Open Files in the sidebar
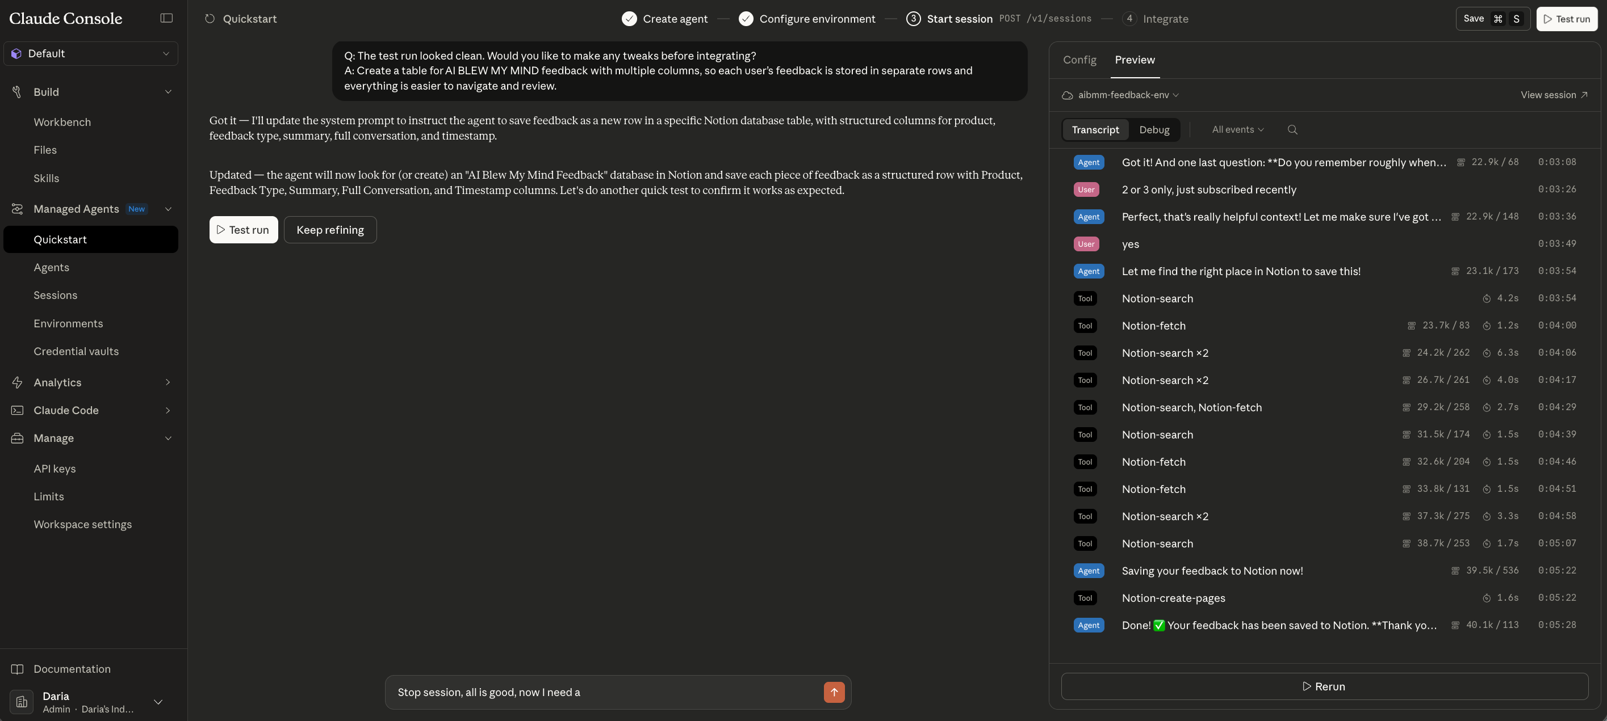 tap(45, 150)
